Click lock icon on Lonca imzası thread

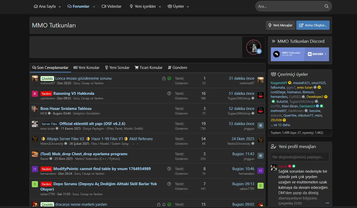pyautogui.click(x=164, y=78)
